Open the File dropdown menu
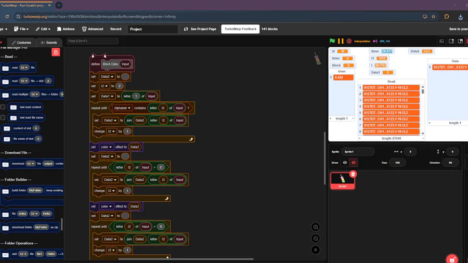The image size is (468, 263). coord(21,29)
